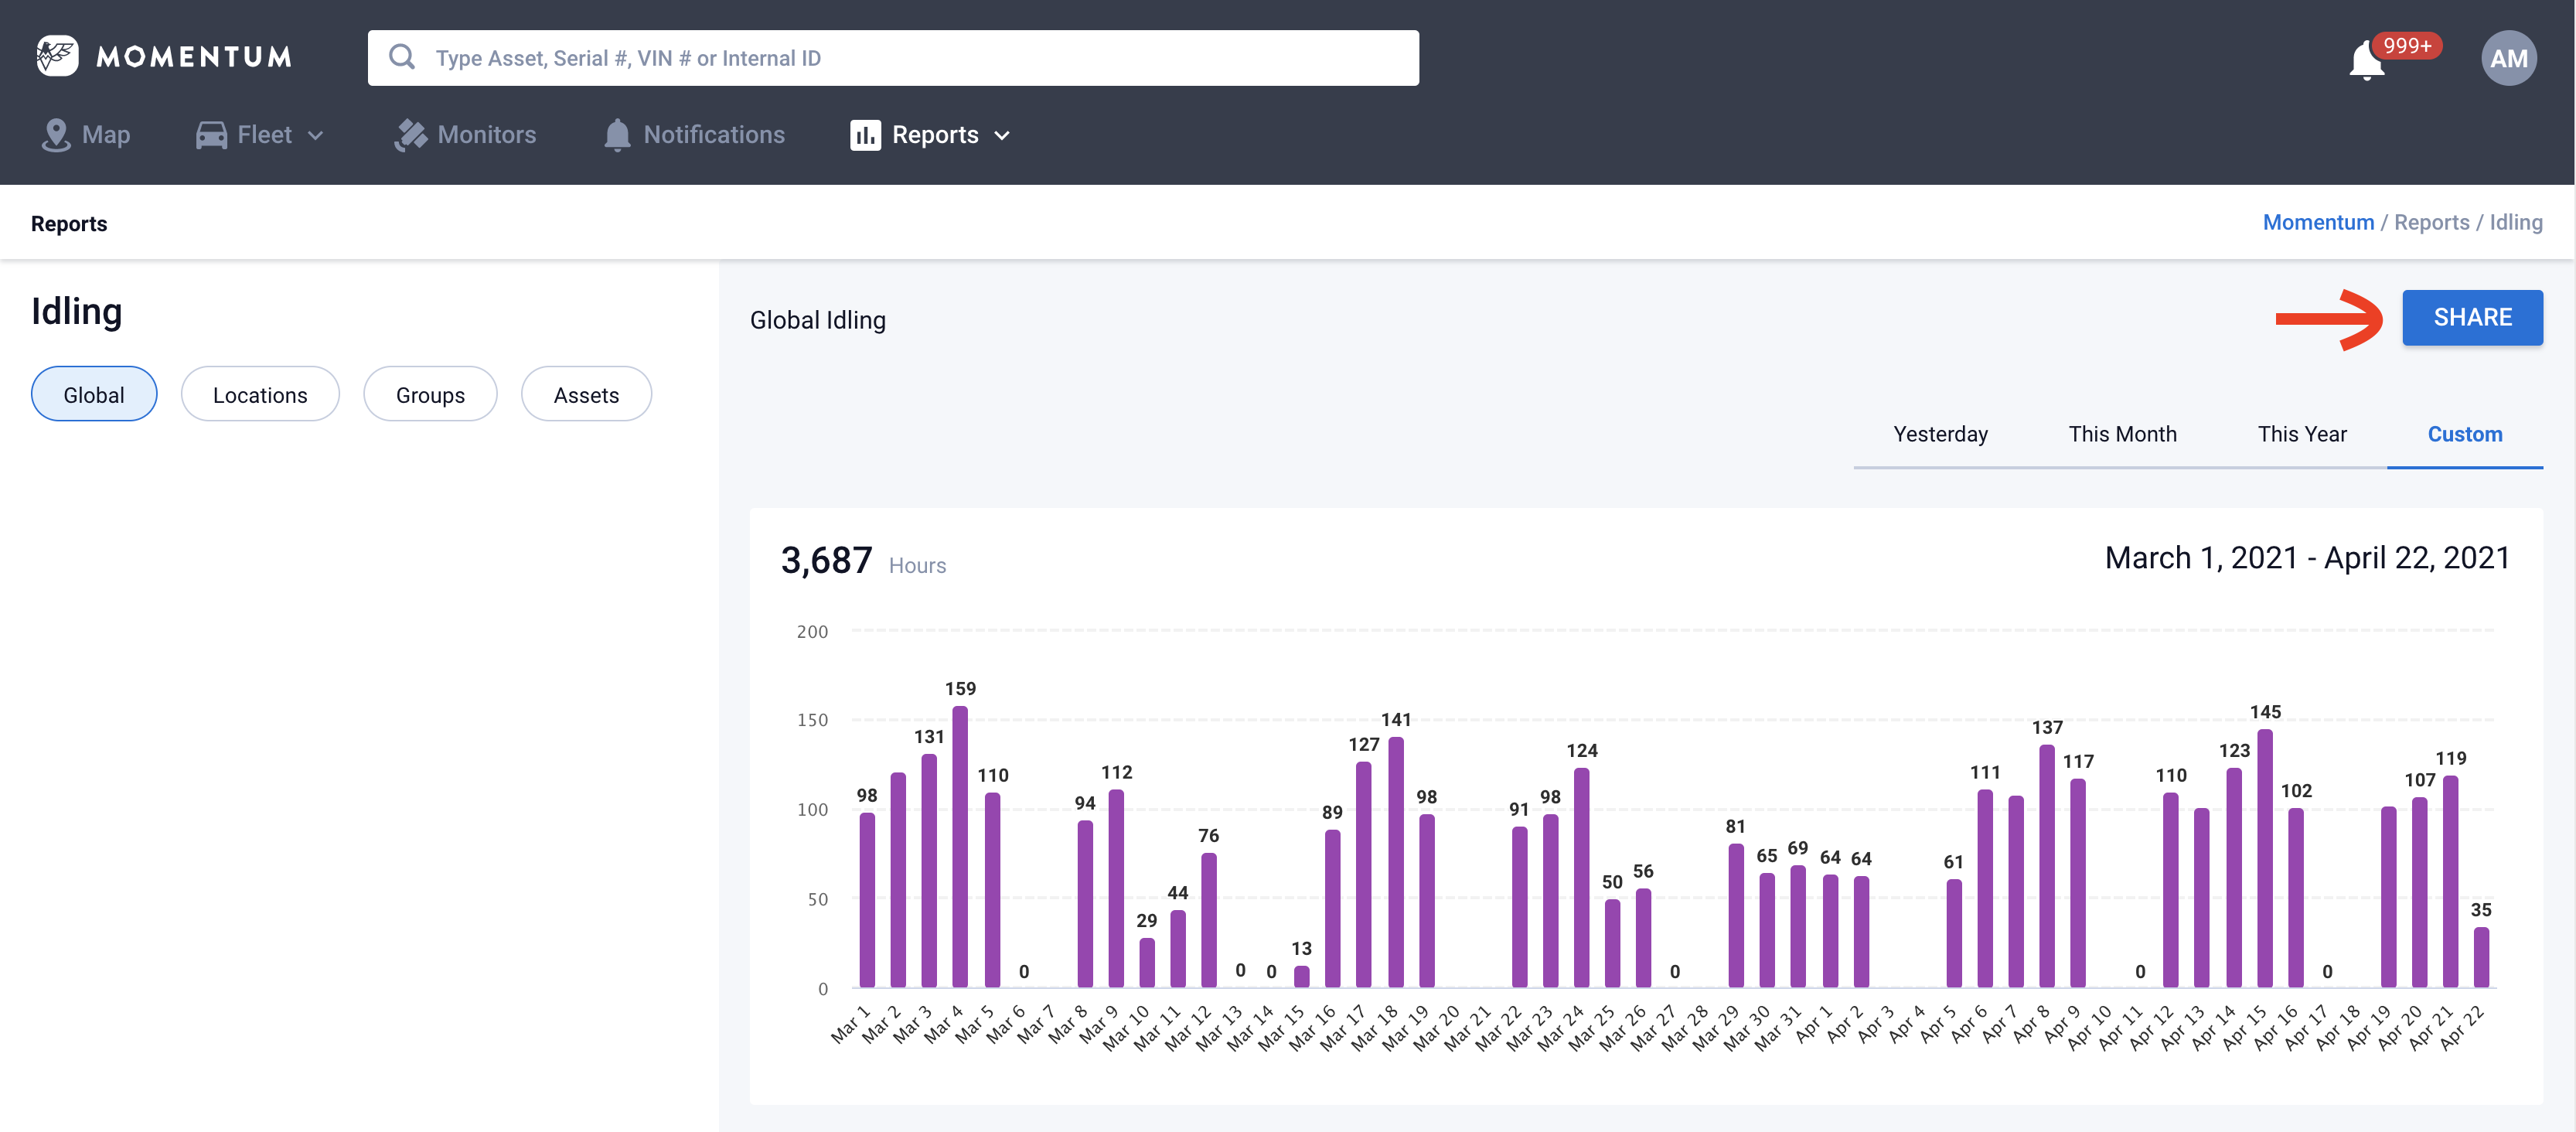Click the Notifications bell nav icon
The height and width of the screenshot is (1132, 2576).
pyautogui.click(x=617, y=135)
